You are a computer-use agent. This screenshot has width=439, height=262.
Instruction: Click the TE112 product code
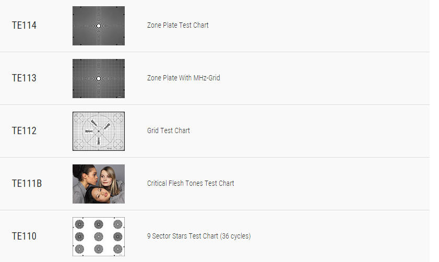tap(24, 130)
